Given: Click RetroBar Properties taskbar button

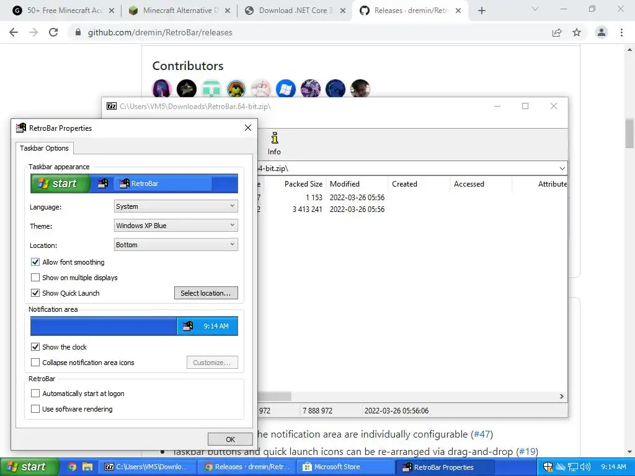Looking at the screenshot, I should (445, 467).
